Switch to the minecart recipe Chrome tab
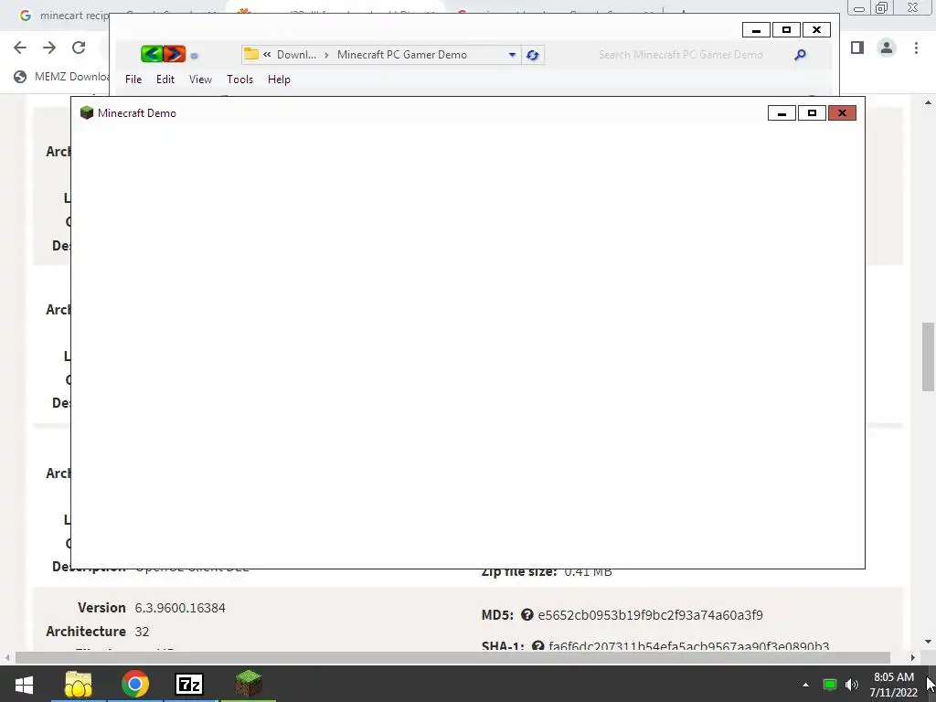This screenshot has height=702, width=936. tap(63, 16)
